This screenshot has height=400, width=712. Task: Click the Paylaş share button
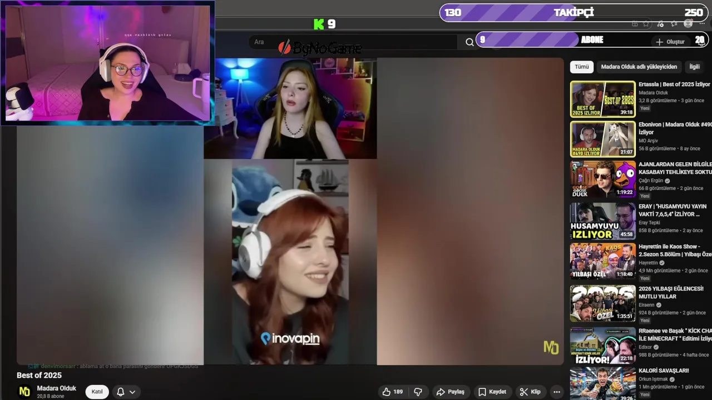(451, 392)
